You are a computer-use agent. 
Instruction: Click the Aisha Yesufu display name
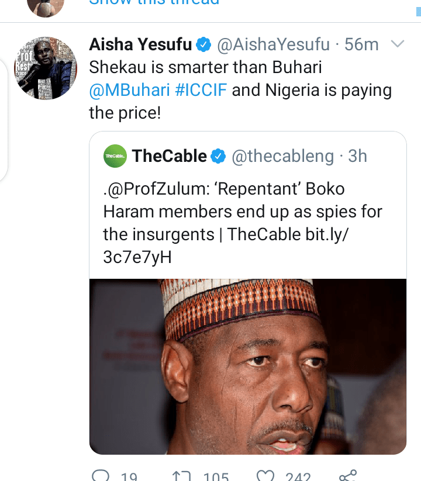[141, 44]
